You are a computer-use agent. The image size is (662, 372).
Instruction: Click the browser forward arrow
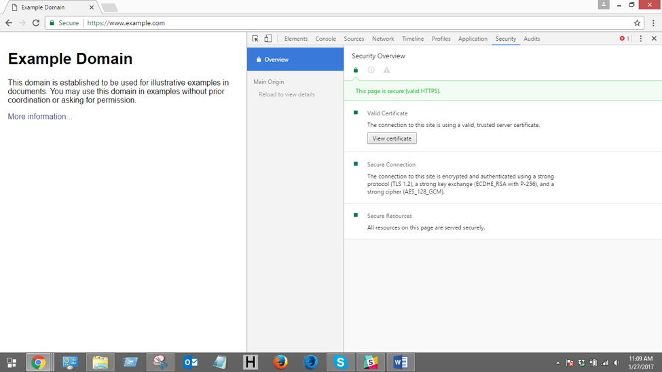(22, 23)
